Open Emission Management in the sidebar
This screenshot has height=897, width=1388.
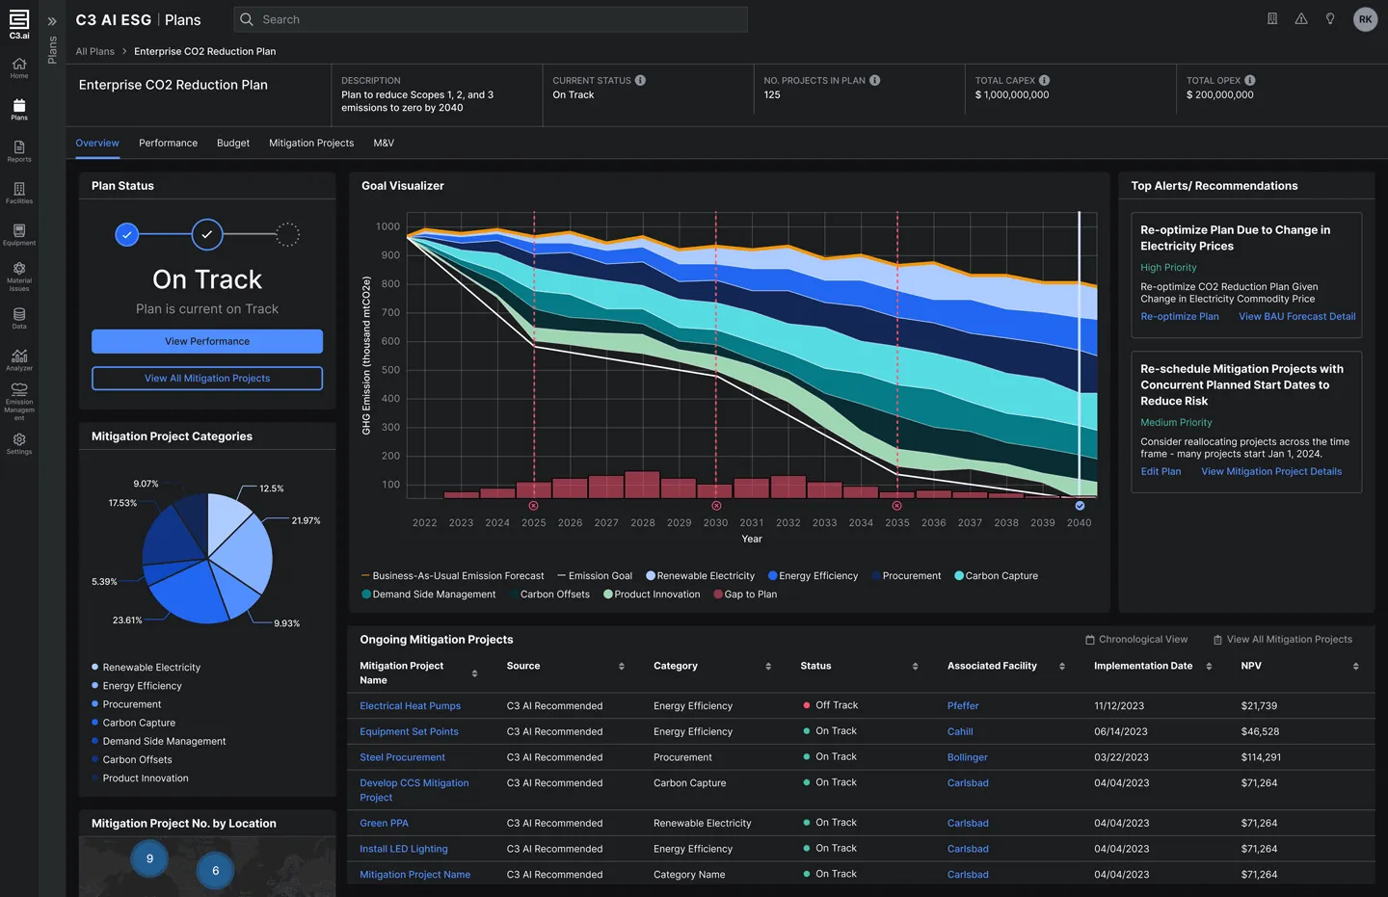coord(19,402)
